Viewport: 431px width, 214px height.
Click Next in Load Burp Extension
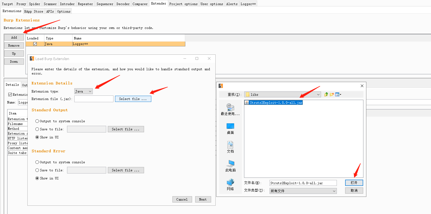203,199
